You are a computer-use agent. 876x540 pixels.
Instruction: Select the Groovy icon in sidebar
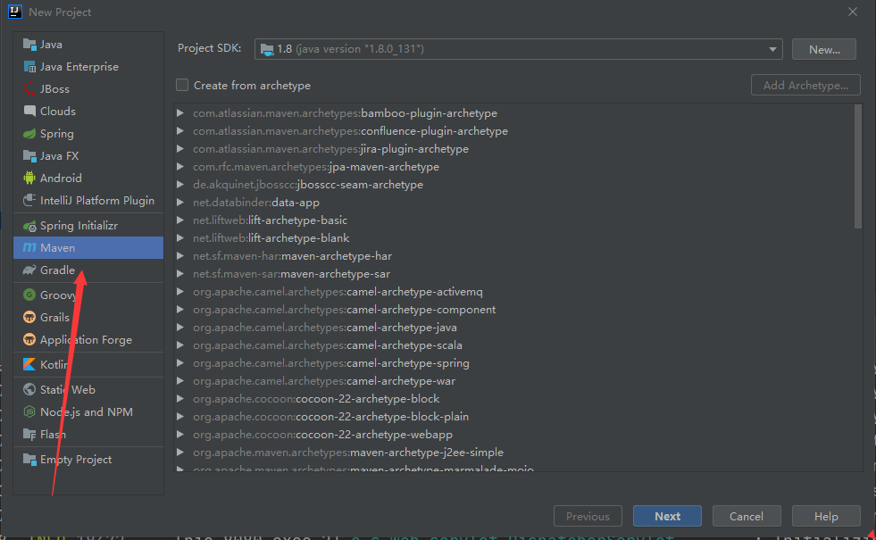pyautogui.click(x=29, y=295)
